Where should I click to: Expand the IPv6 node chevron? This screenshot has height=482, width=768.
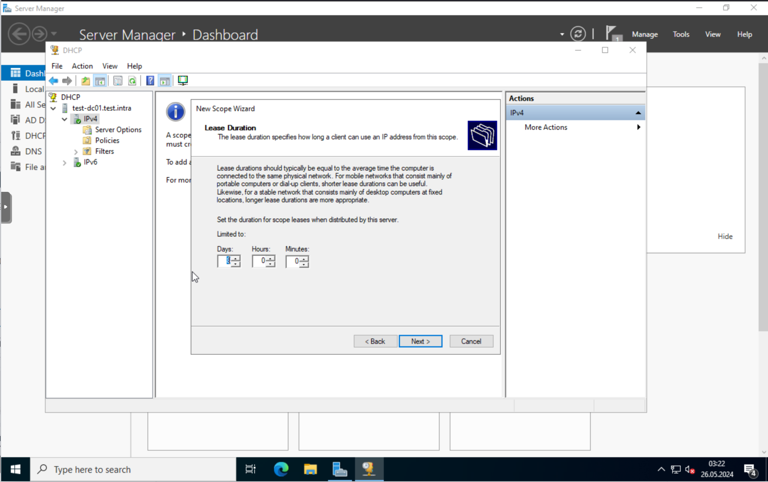[x=64, y=162]
